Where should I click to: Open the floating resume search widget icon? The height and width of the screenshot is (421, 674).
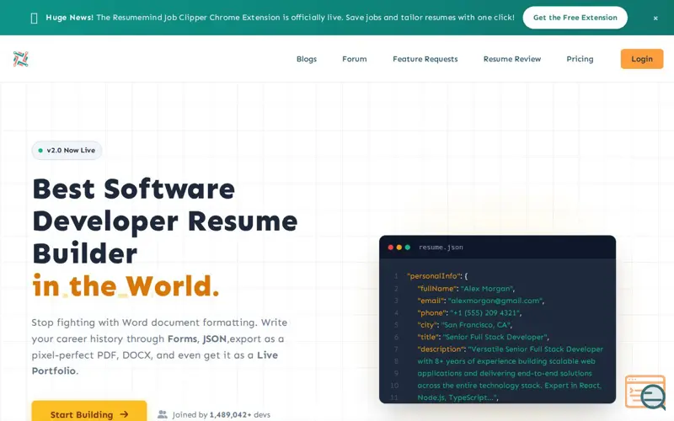[x=645, y=392]
